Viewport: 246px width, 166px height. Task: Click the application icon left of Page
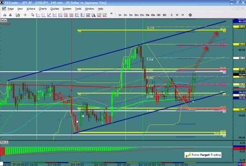4,8
